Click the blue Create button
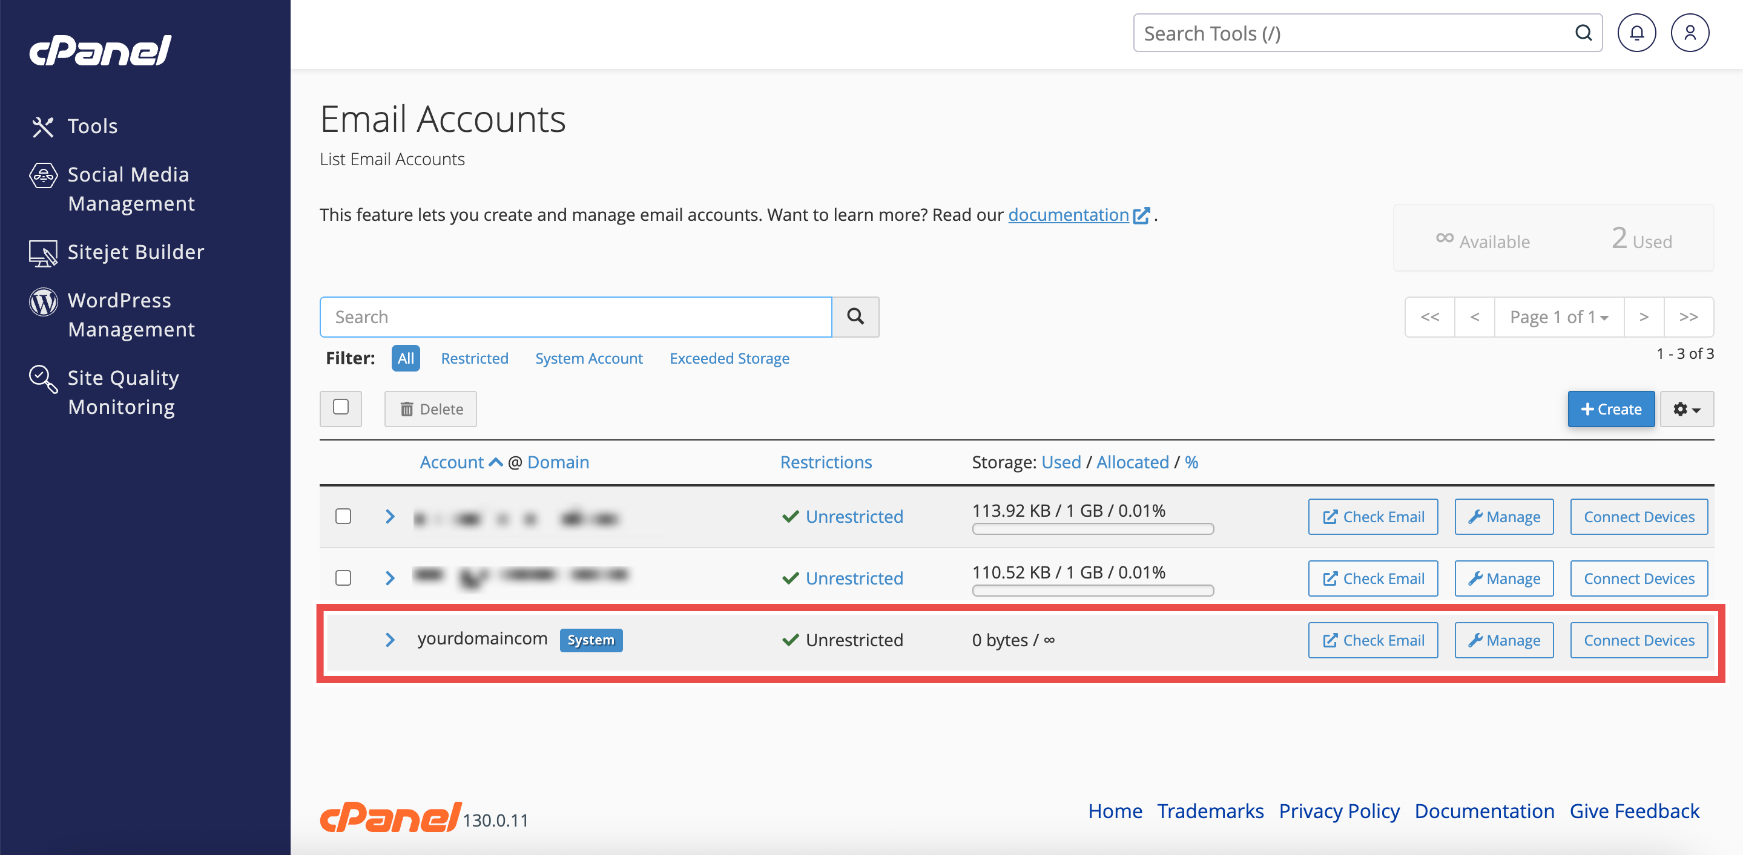The width and height of the screenshot is (1743, 855). (1610, 409)
